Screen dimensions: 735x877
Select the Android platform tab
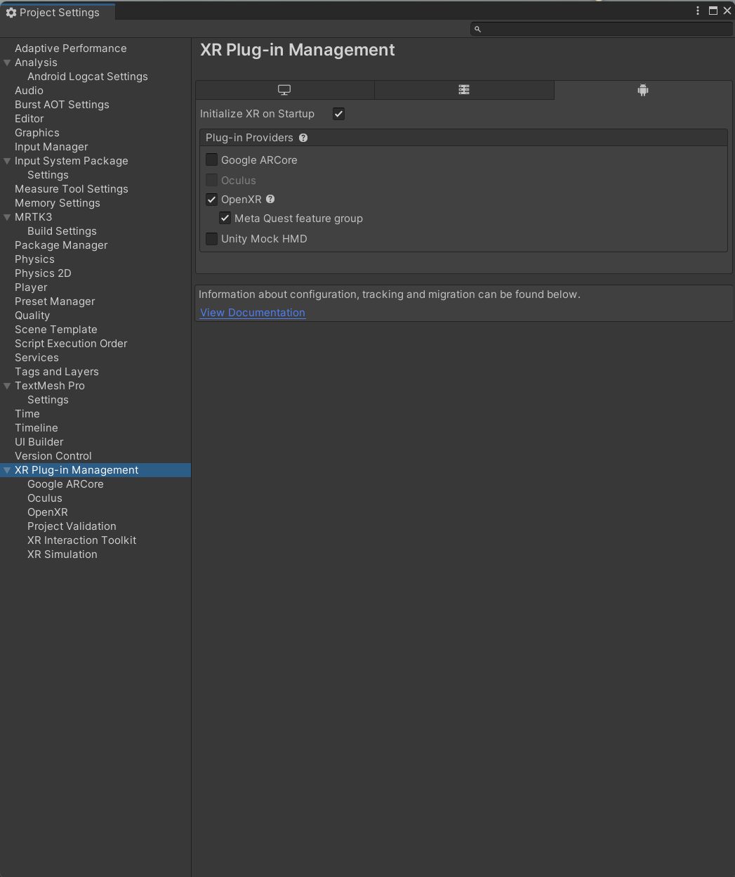tap(643, 90)
